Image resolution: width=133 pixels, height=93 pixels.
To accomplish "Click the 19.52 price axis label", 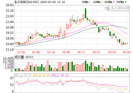I will pos(10,33).
